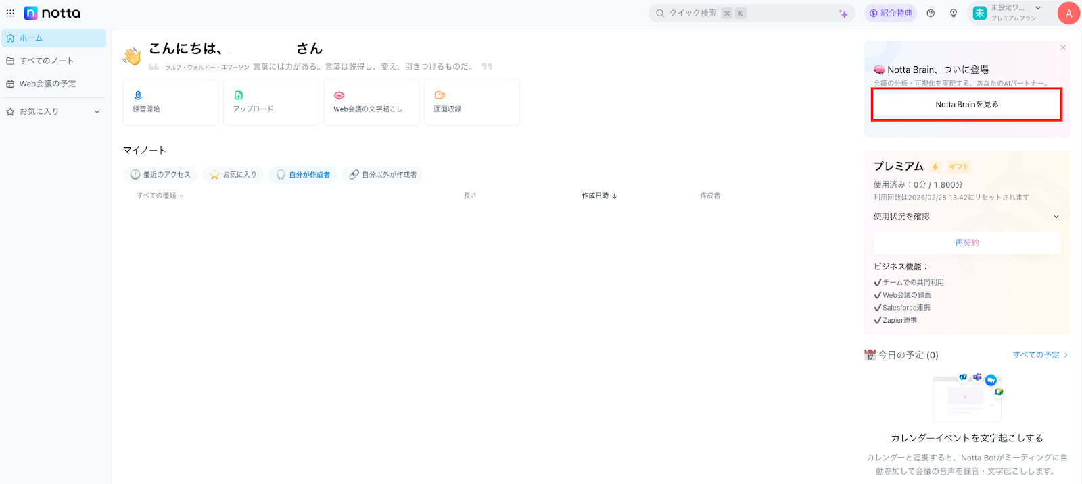Click the マイノート heading
1082x484 pixels.
145,151
